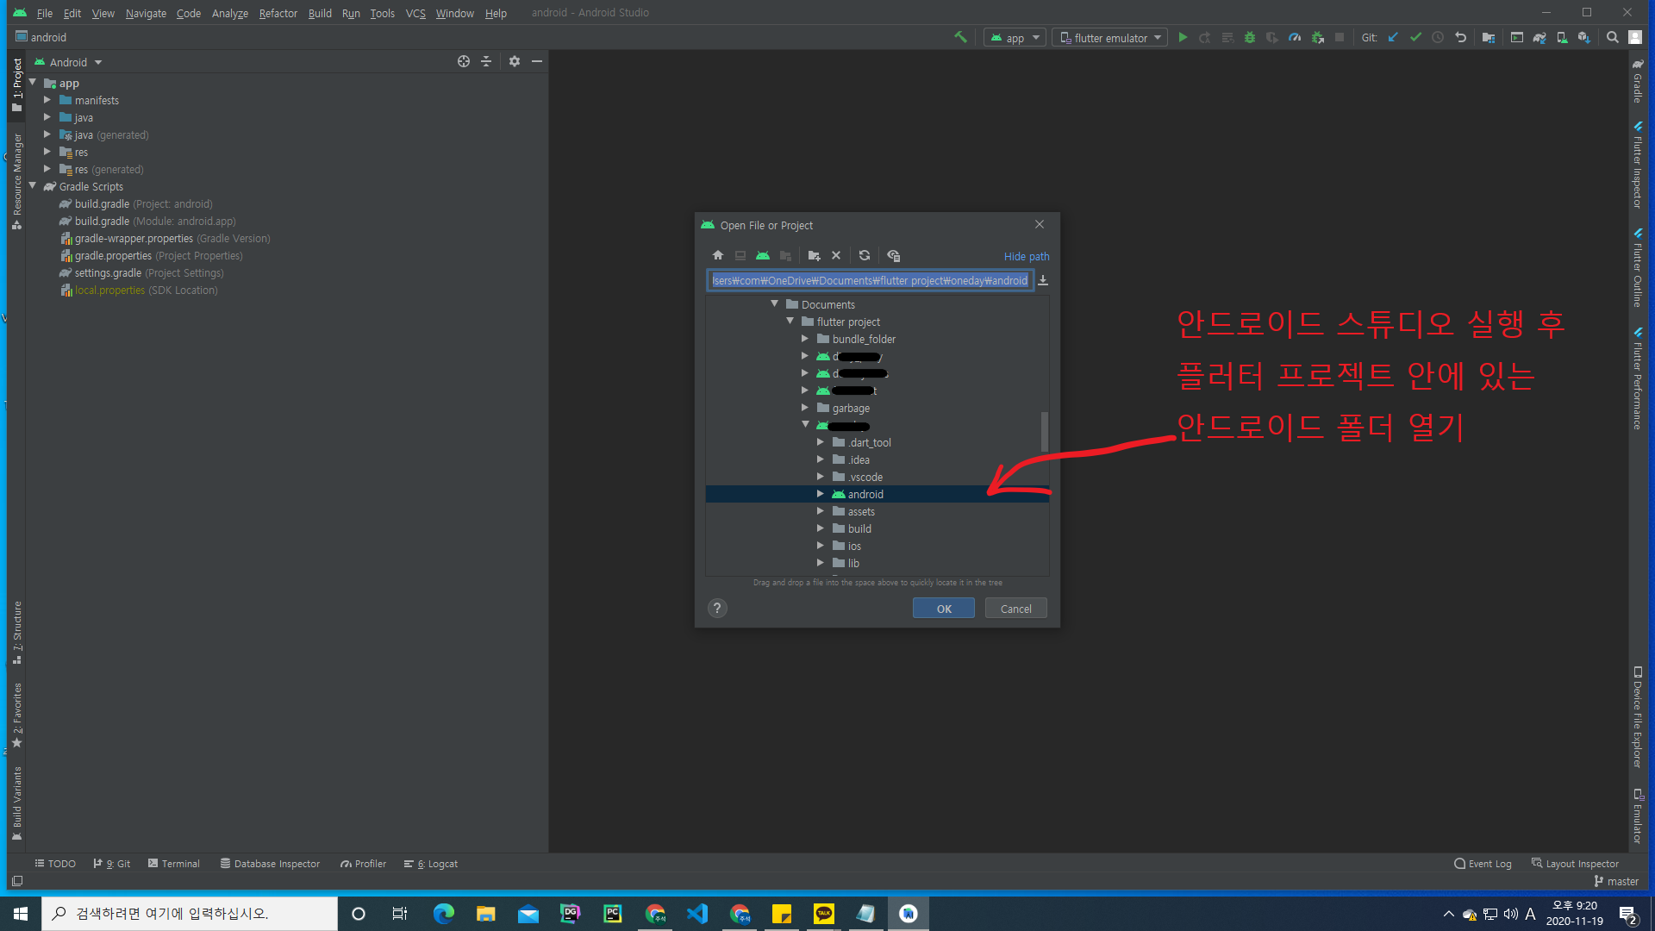Open the Logcat tab

coord(431,864)
